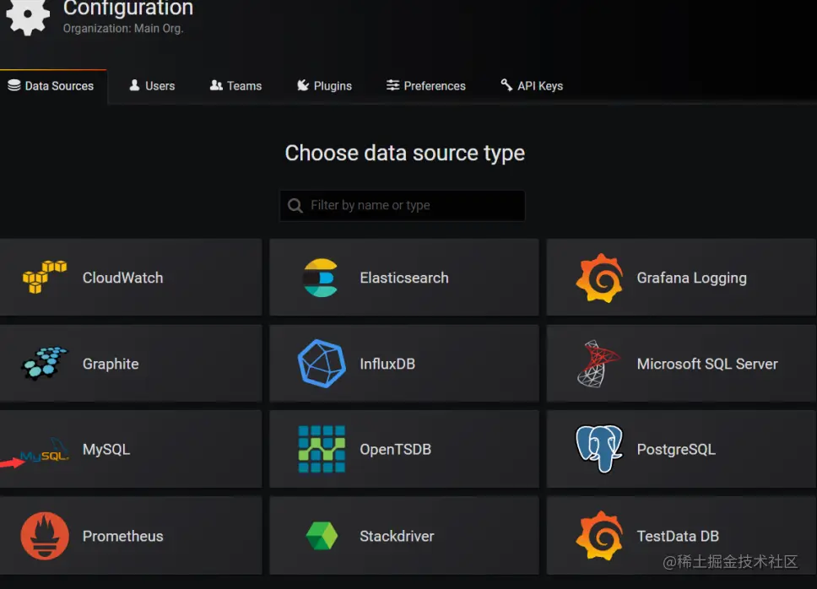Select the CloudWatch label
The height and width of the screenshot is (589, 817).
point(123,278)
